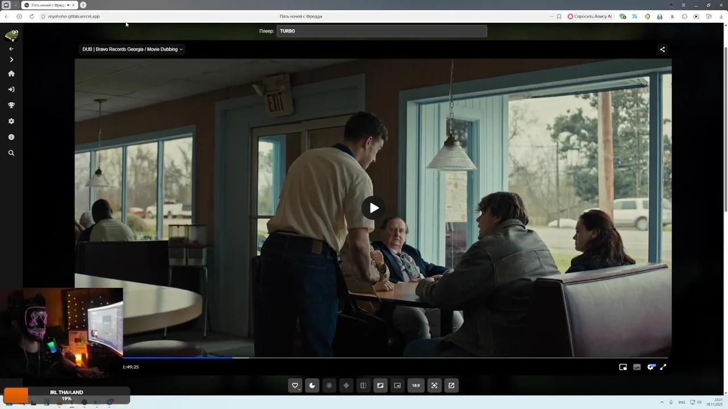This screenshot has width=728, height=409.
Task: Toggle the dotted grid effect button
Action: point(329,386)
